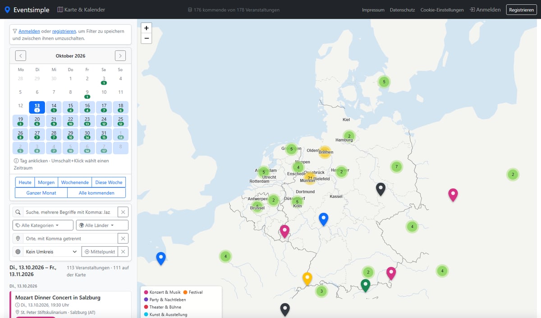Open the Alle Länder dropdown

[x=102, y=225]
